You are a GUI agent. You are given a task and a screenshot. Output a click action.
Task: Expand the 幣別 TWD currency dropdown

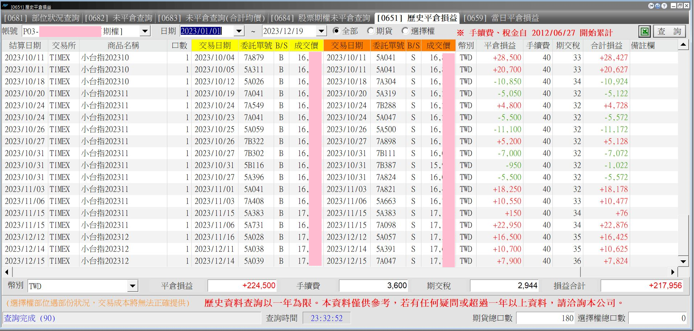pos(133,286)
